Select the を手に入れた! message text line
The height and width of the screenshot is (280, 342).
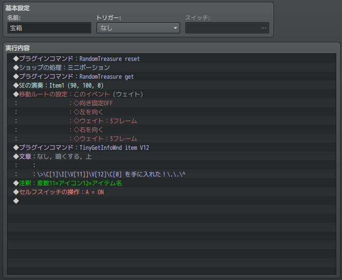[172, 174]
